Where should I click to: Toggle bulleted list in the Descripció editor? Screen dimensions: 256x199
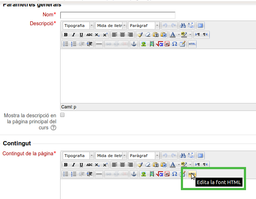tap(66, 44)
